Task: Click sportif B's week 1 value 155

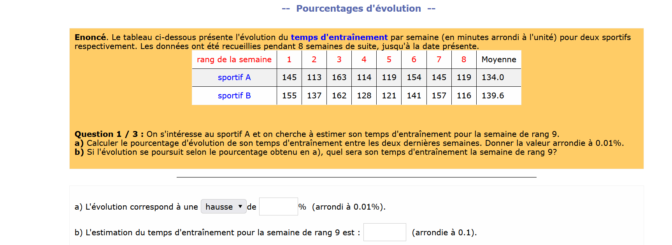Action: pos(289,96)
